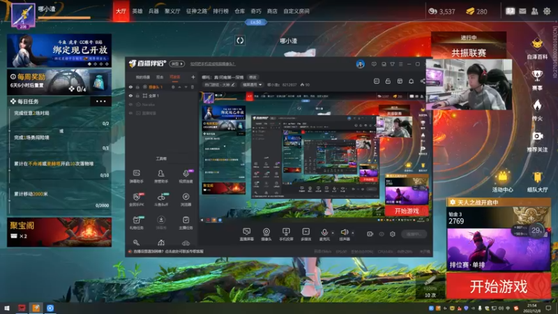Click the share icon in streaming app
The width and height of the screenshot is (558, 314).
[x=423, y=81]
